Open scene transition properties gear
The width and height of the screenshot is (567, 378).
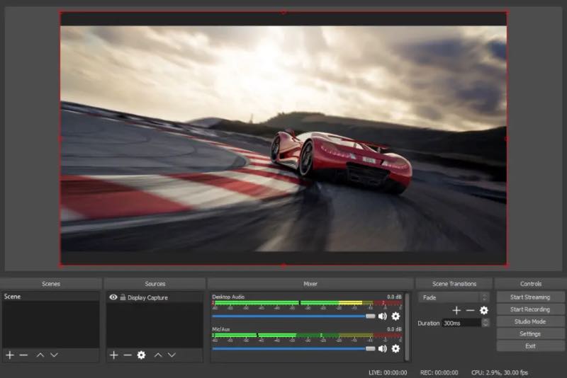484,310
